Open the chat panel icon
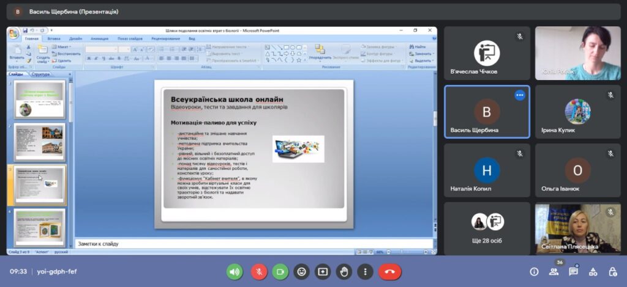The height and width of the screenshot is (287, 627). (573, 272)
